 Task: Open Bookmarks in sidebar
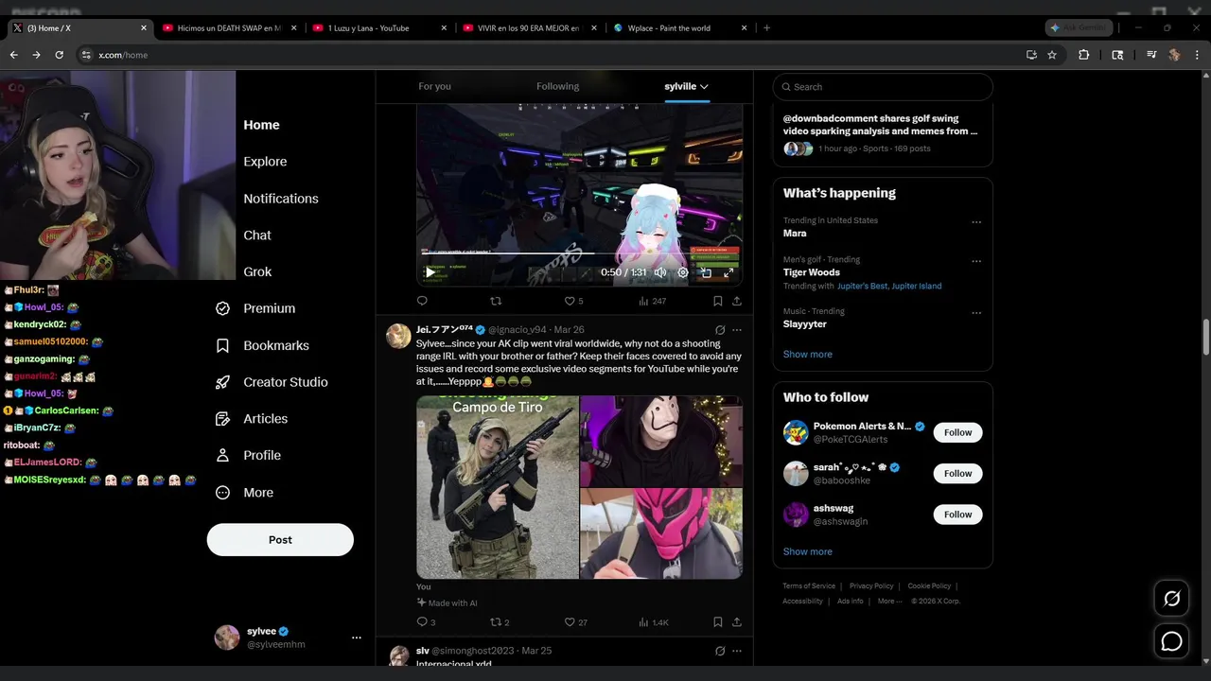pos(262,345)
